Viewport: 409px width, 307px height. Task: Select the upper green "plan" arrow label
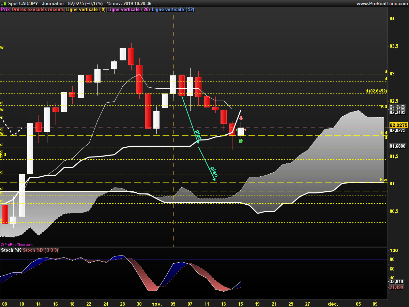pos(198,134)
